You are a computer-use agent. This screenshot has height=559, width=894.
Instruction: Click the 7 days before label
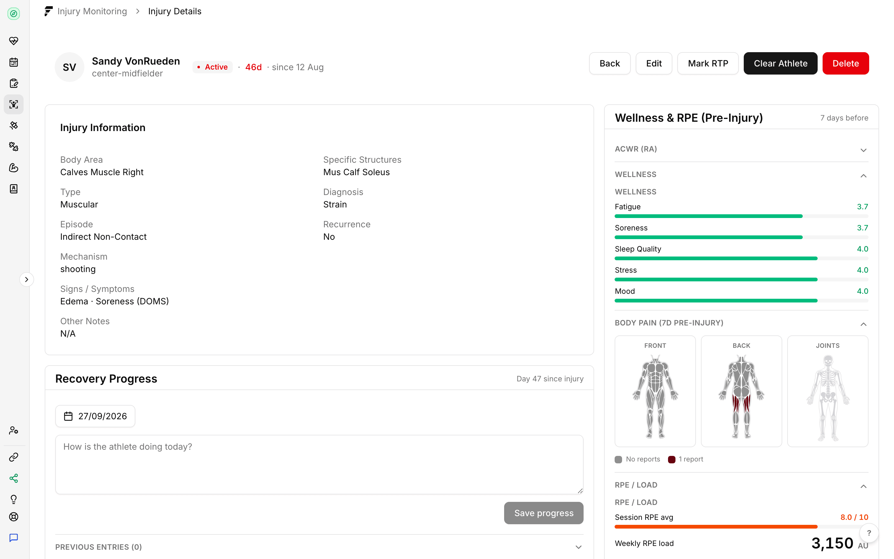click(x=844, y=118)
